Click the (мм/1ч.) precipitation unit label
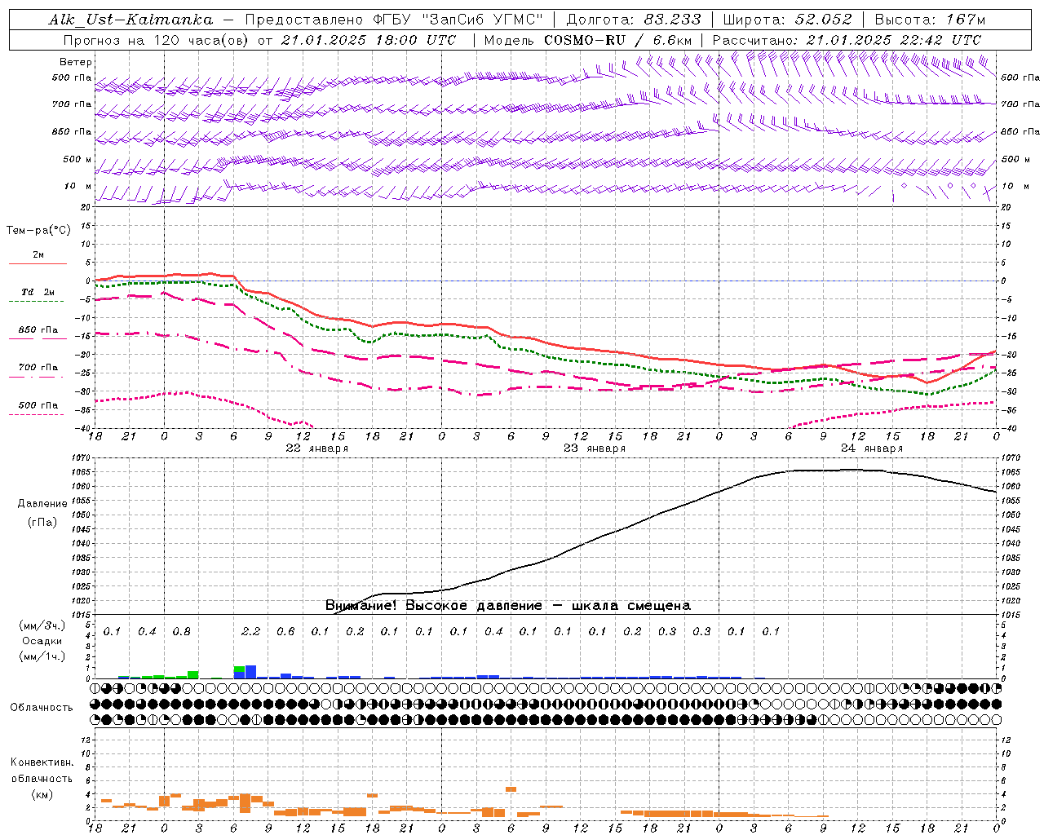Viewport: 1044px width, 835px height. (42, 657)
